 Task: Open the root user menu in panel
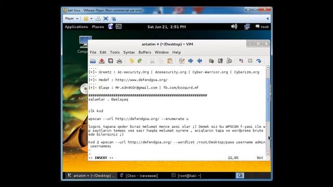pos(262,26)
